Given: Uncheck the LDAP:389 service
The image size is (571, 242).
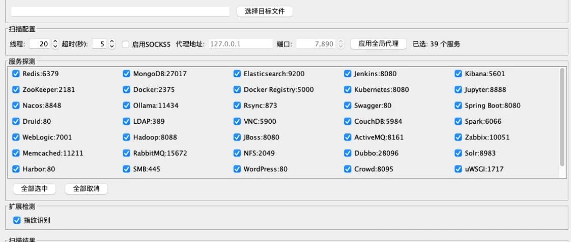Looking at the screenshot, I should 126,121.
